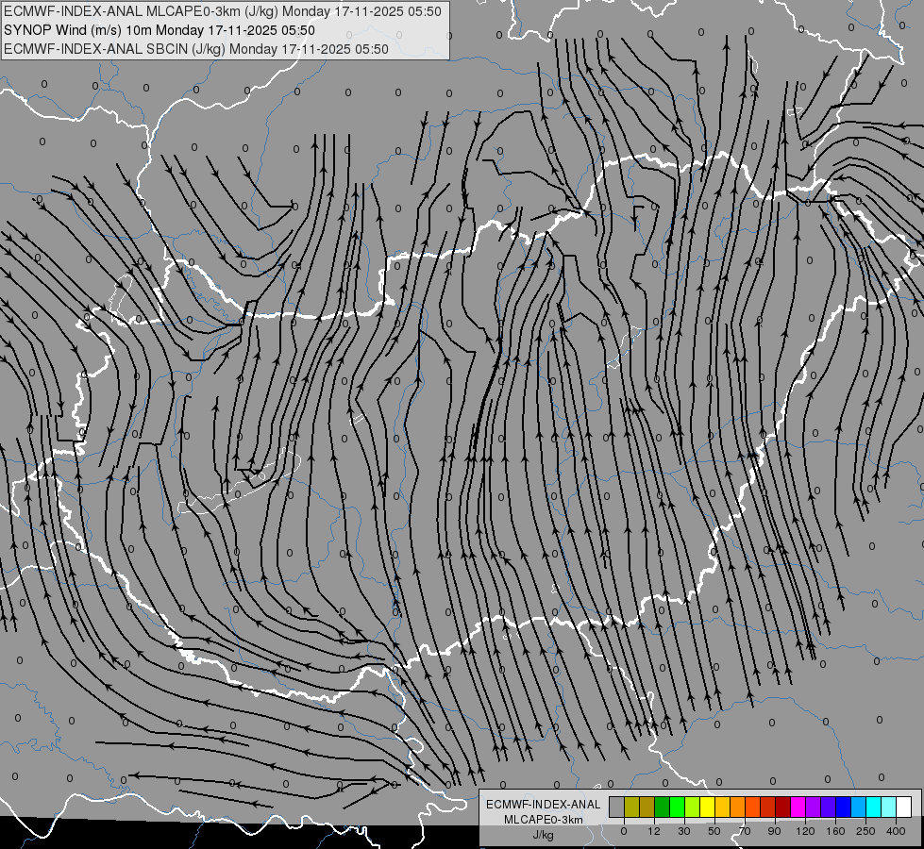Screen dimensions: 924x849
Task: Choose the dark green legend swatch after 12
Action: click(x=663, y=807)
